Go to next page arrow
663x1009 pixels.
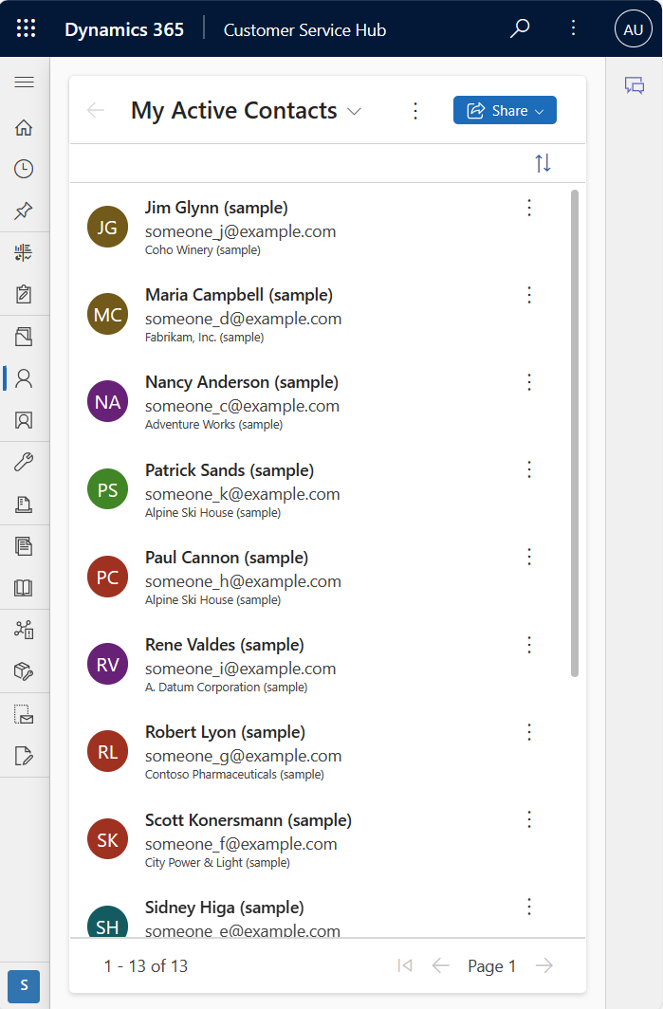[544, 965]
